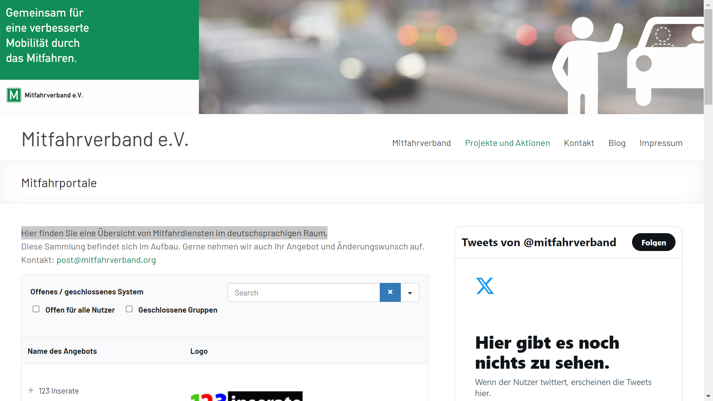Open the search options dropdown arrow

[x=410, y=293]
